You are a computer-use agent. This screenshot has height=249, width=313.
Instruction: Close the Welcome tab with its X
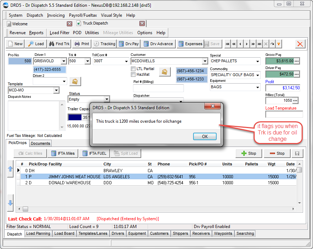click(x=69, y=24)
